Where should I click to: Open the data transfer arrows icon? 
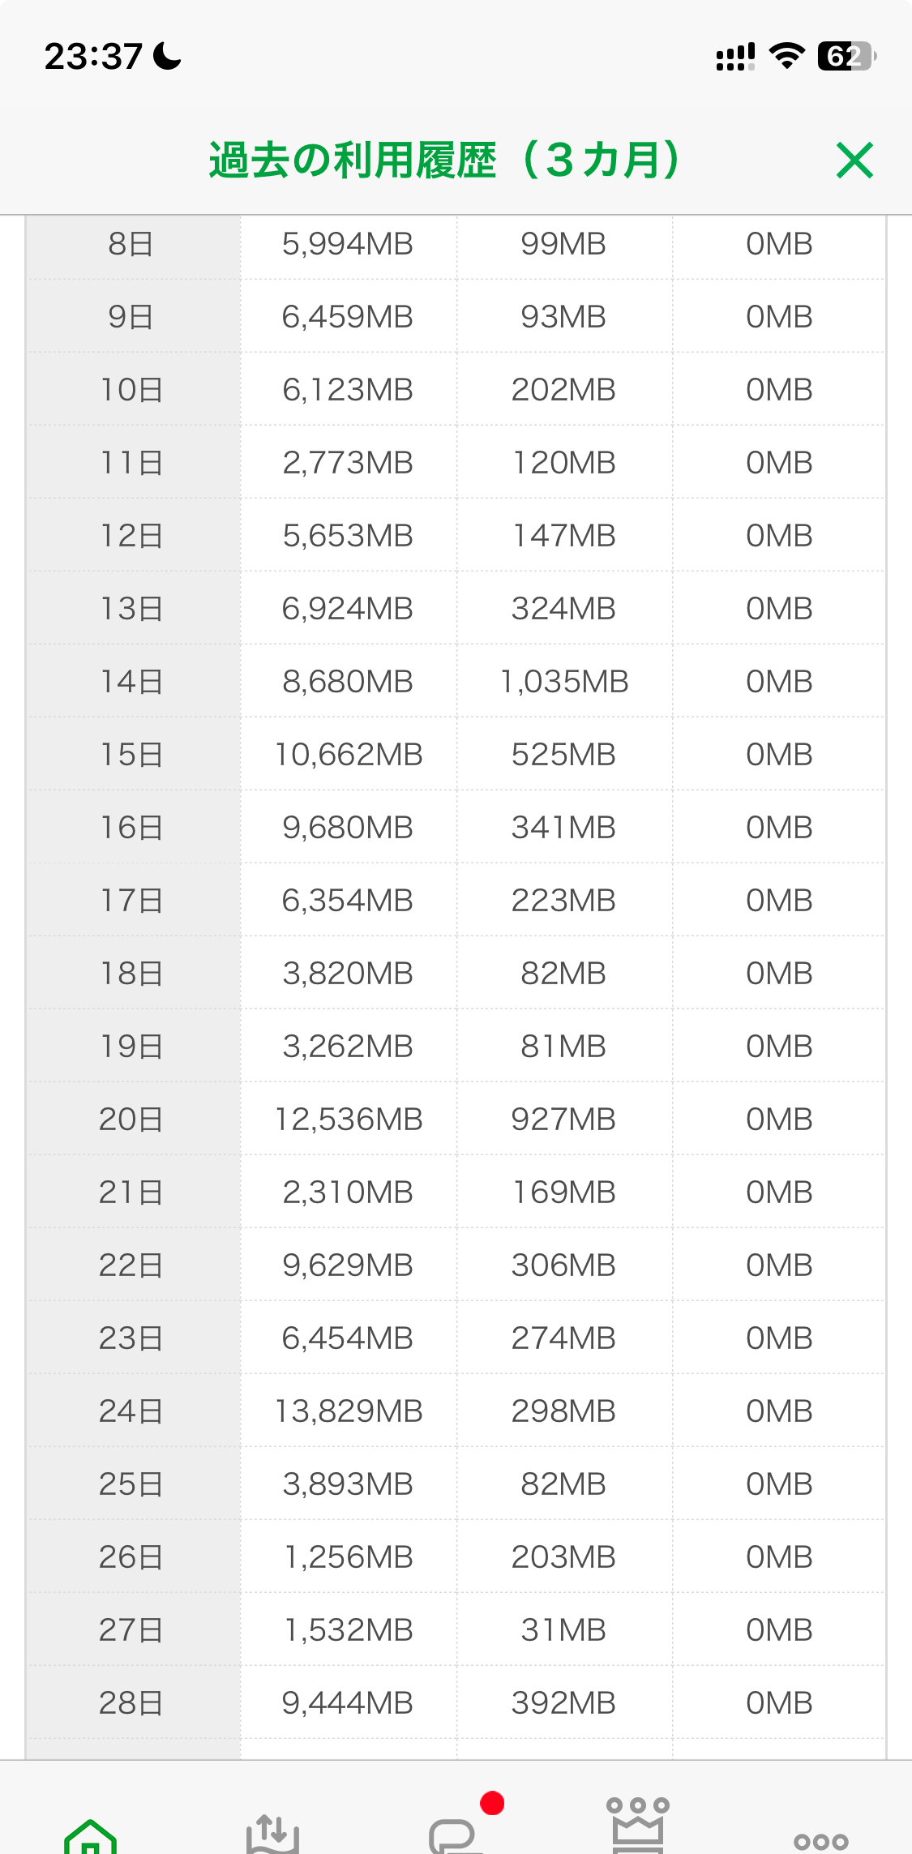point(272,1834)
